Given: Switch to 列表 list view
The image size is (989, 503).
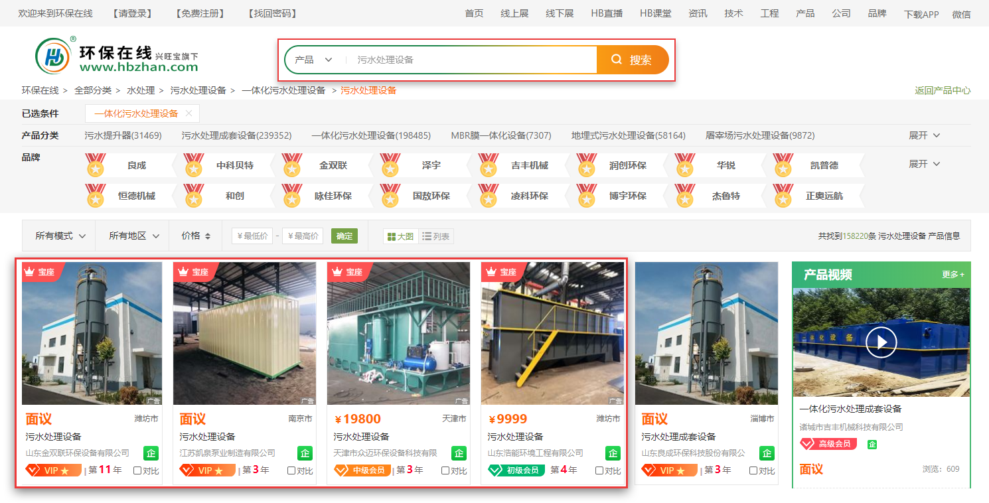Looking at the screenshot, I should pyautogui.click(x=436, y=236).
